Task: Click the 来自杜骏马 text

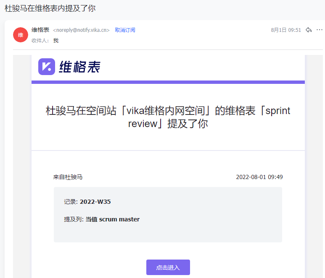Action: tap(68, 177)
